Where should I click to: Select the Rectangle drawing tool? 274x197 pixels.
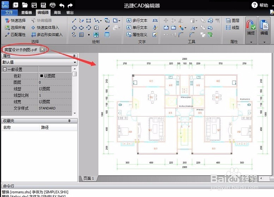[89, 20]
